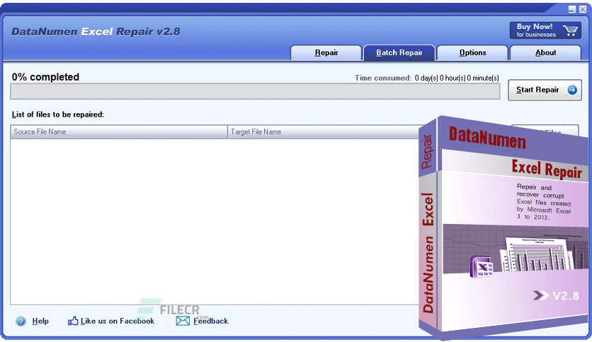The width and height of the screenshot is (592, 342).
Task: Select the Batch Repair tab
Action: point(399,53)
